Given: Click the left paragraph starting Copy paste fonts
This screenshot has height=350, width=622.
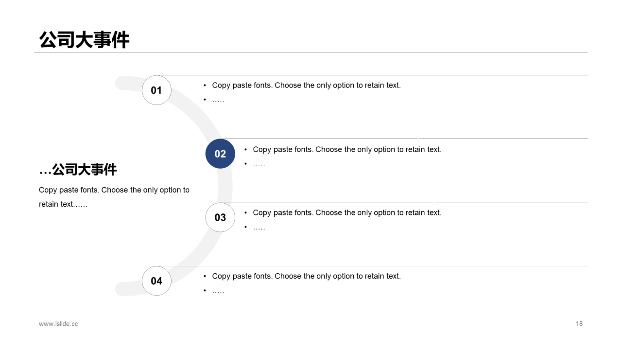Looking at the screenshot, I should tap(114, 197).
